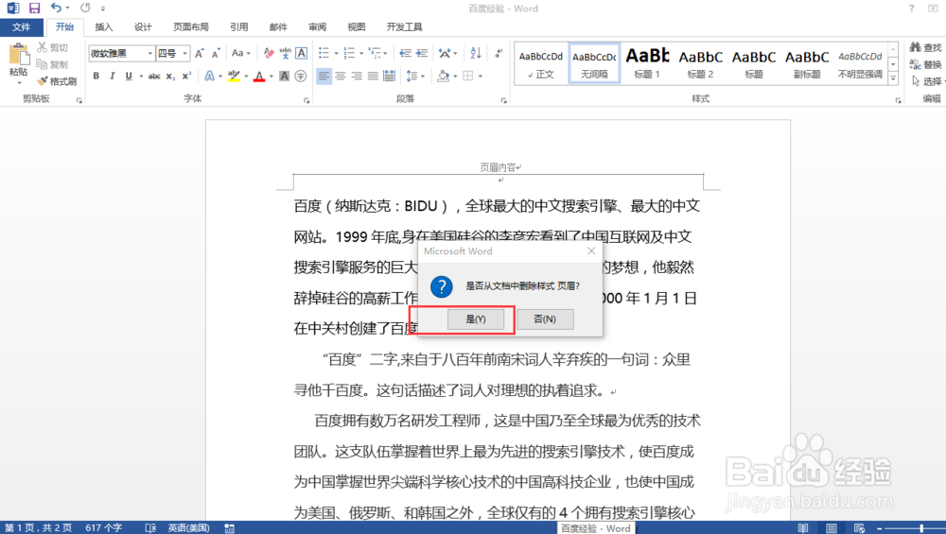Click the Superscript x² icon
Image resolution: width=946 pixels, height=534 pixels.
click(186, 76)
